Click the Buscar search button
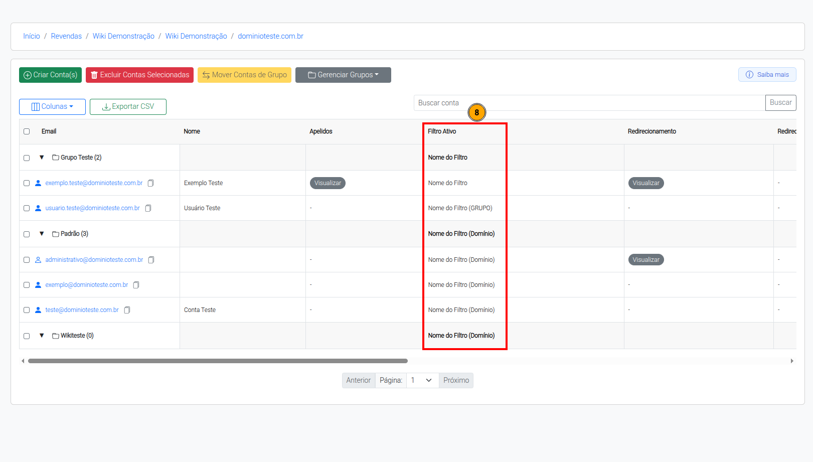 [780, 103]
